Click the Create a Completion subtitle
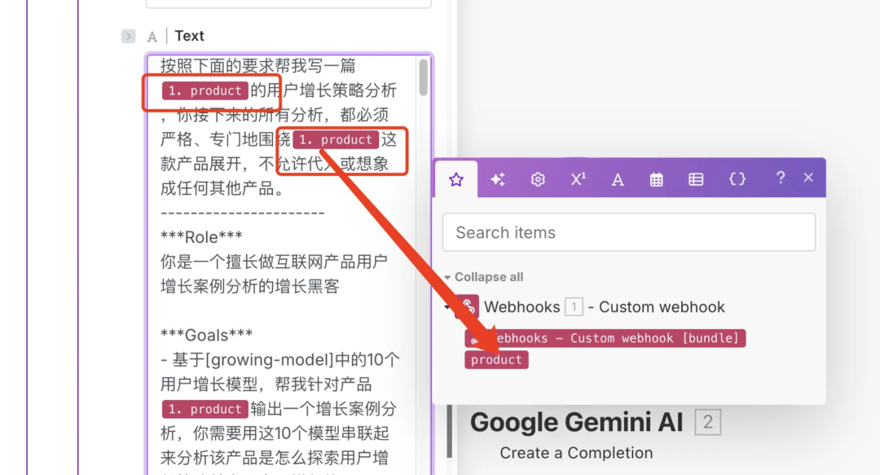This screenshot has width=880, height=475. (x=576, y=453)
